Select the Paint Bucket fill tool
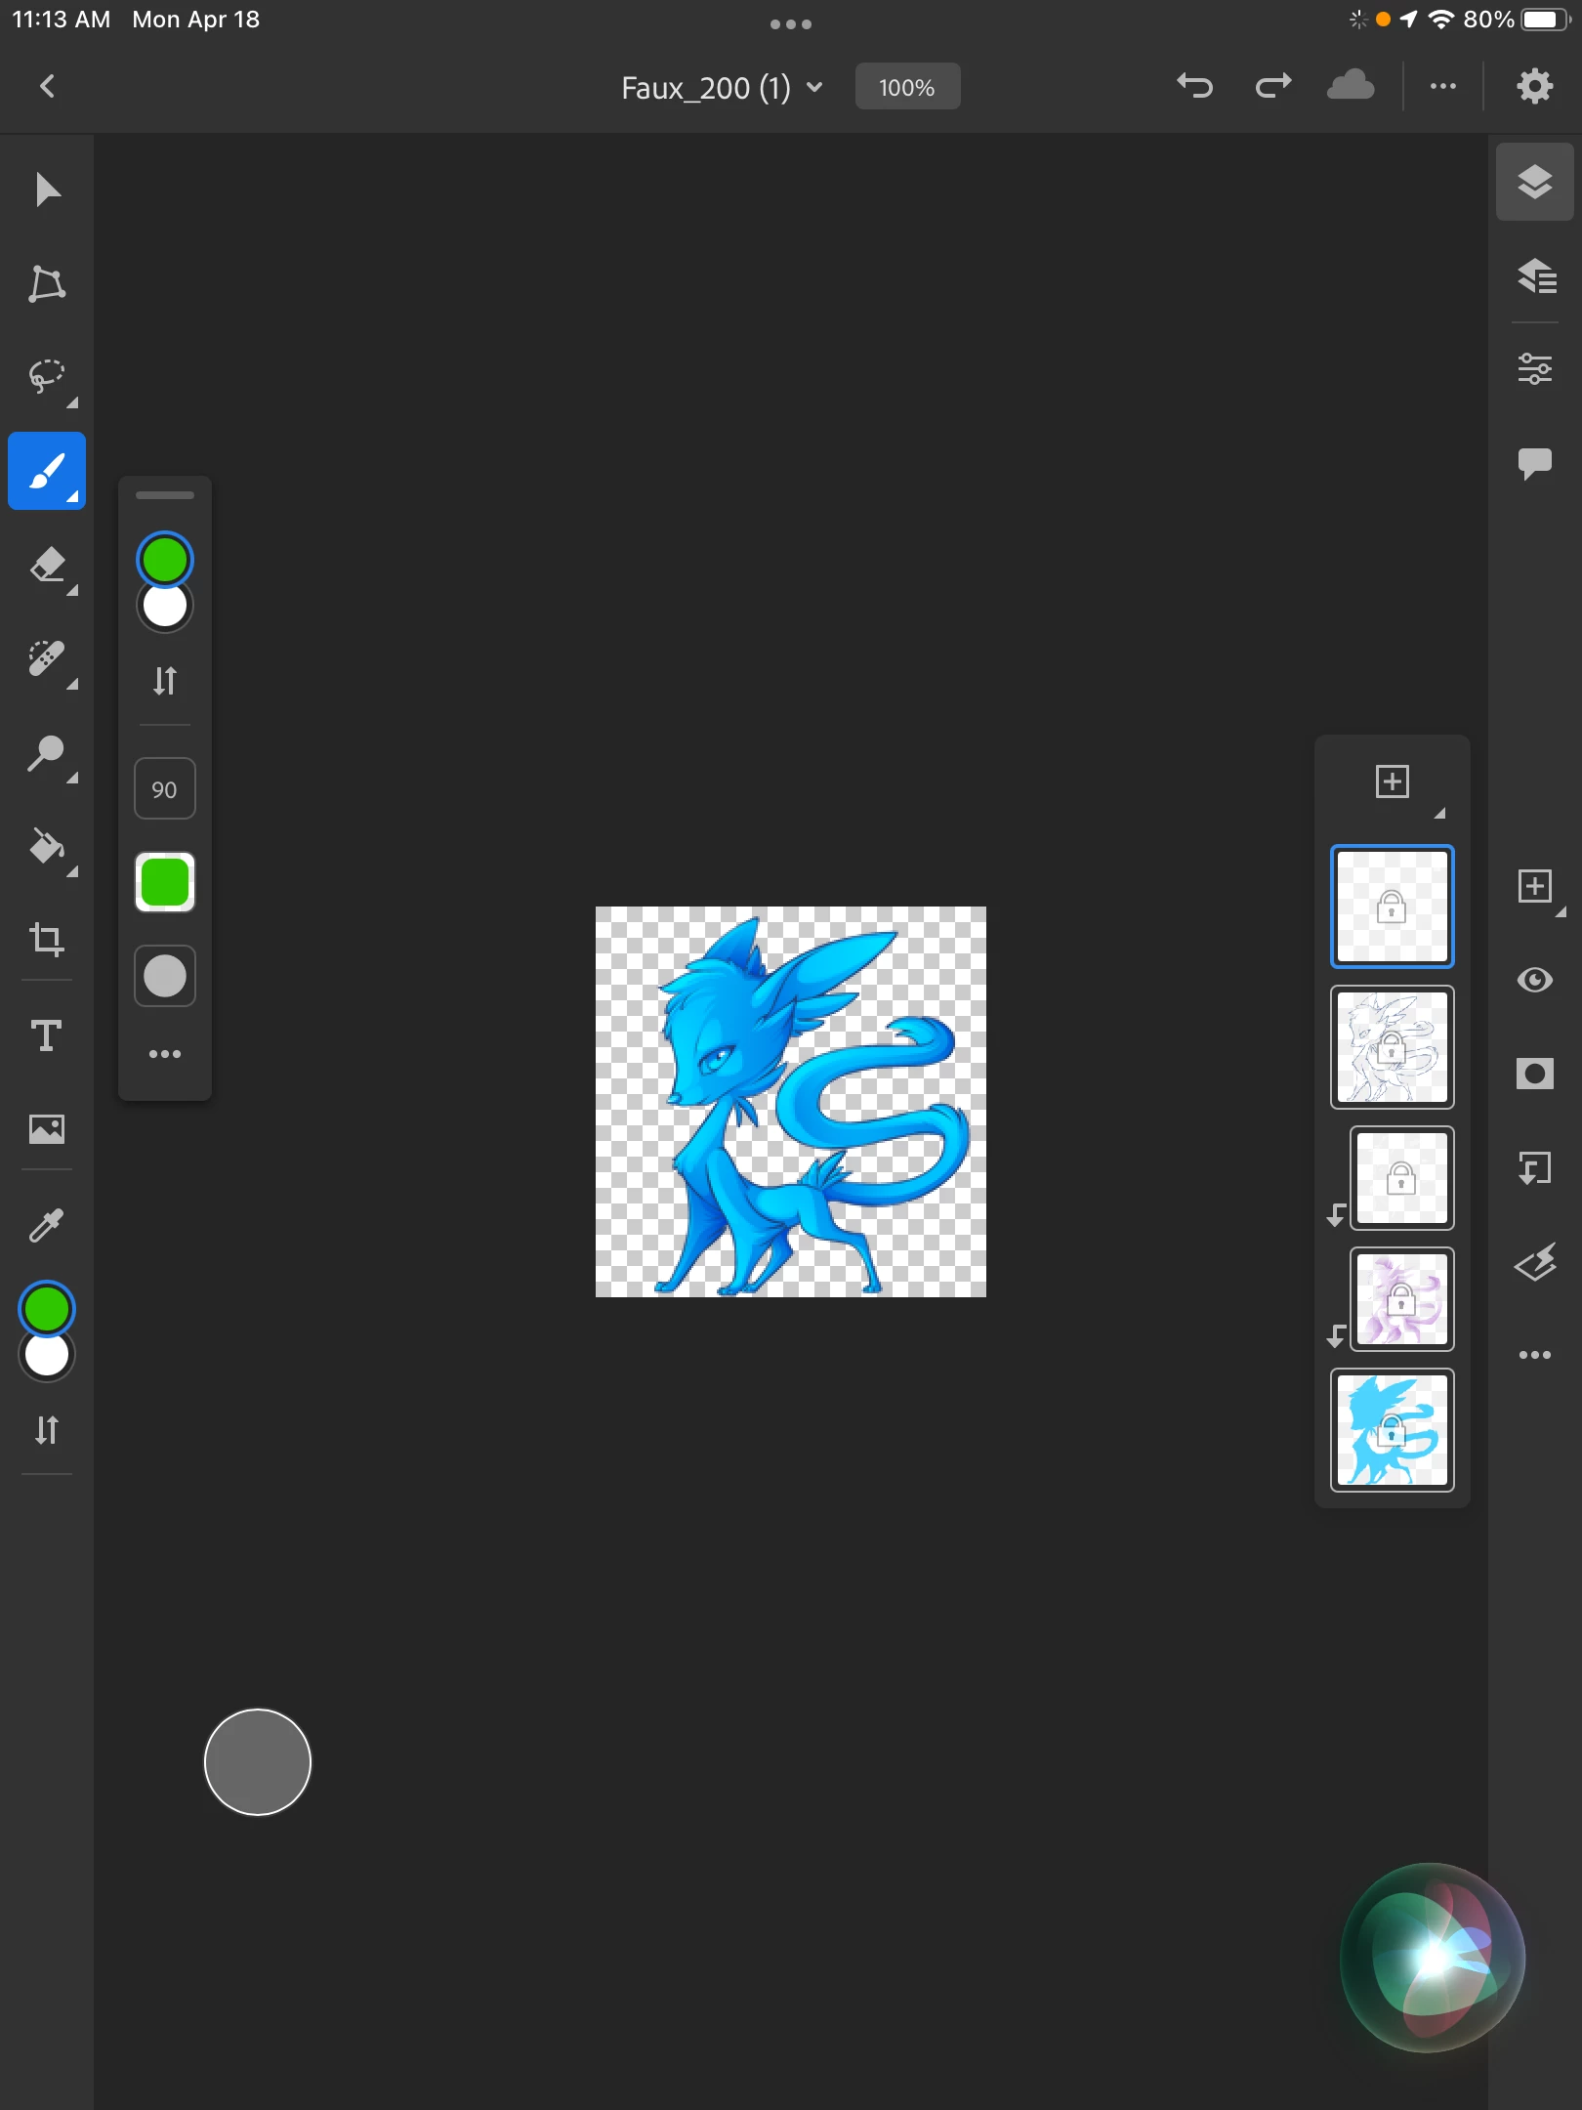 (x=47, y=846)
